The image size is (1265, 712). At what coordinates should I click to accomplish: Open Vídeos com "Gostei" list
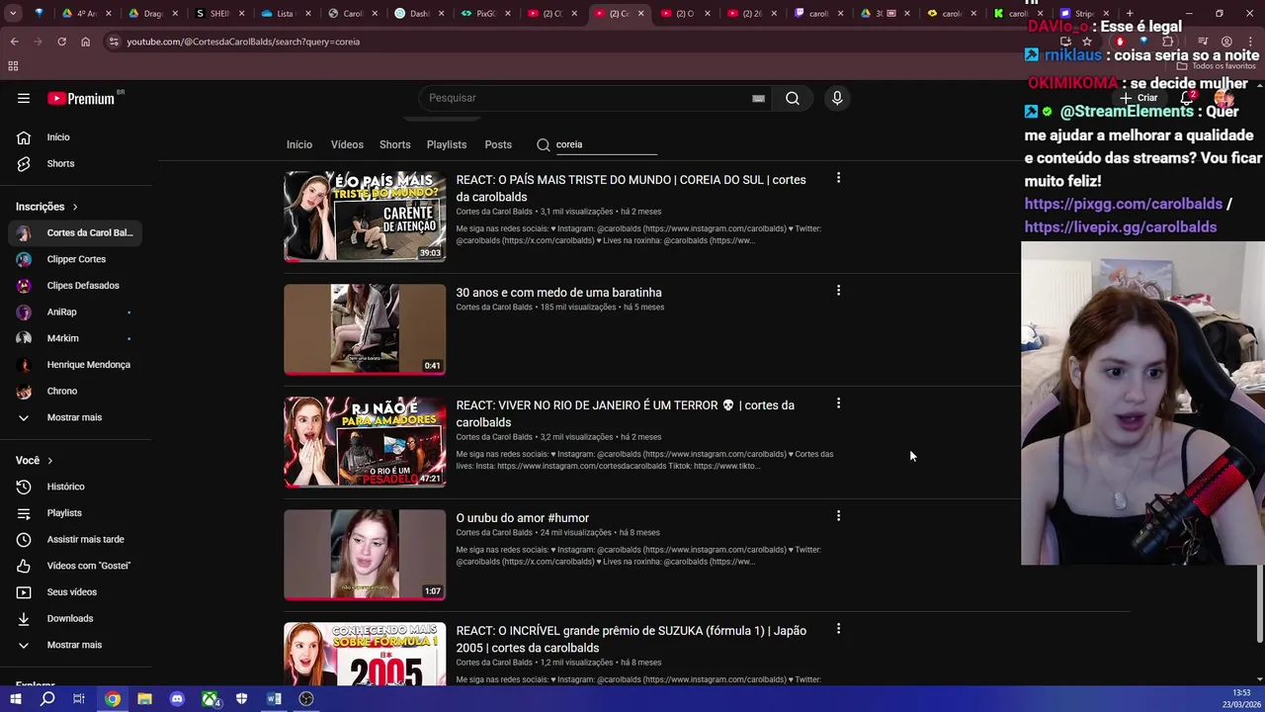click(x=76, y=566)
